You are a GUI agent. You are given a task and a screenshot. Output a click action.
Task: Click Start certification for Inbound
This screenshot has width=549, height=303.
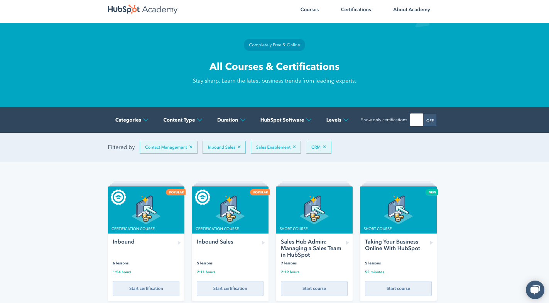coord(146,288)
